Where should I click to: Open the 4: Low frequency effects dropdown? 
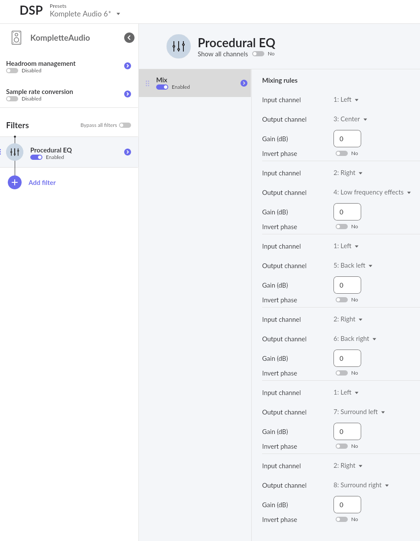(372, 192)
